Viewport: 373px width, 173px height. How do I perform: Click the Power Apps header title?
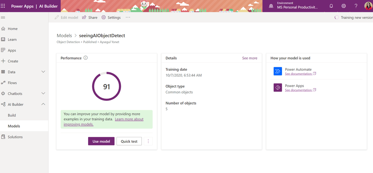(x=22, y=6)
